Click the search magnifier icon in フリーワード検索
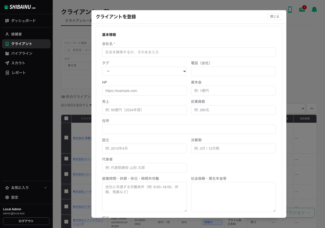The image size is (325, 228). pyautogui.click(x=68, y=50)
